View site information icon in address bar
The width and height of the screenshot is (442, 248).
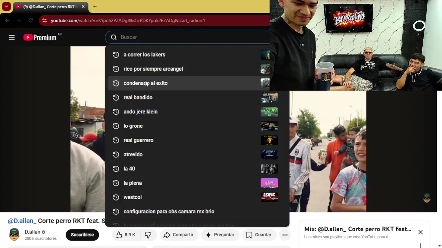click(44, 21)
